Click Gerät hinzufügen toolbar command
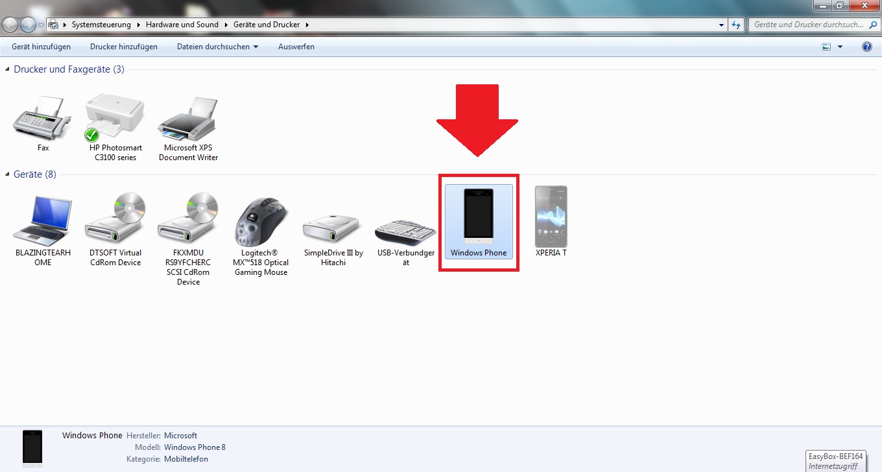The height and width of the screenshot is (472, 882). click(42, 47)
